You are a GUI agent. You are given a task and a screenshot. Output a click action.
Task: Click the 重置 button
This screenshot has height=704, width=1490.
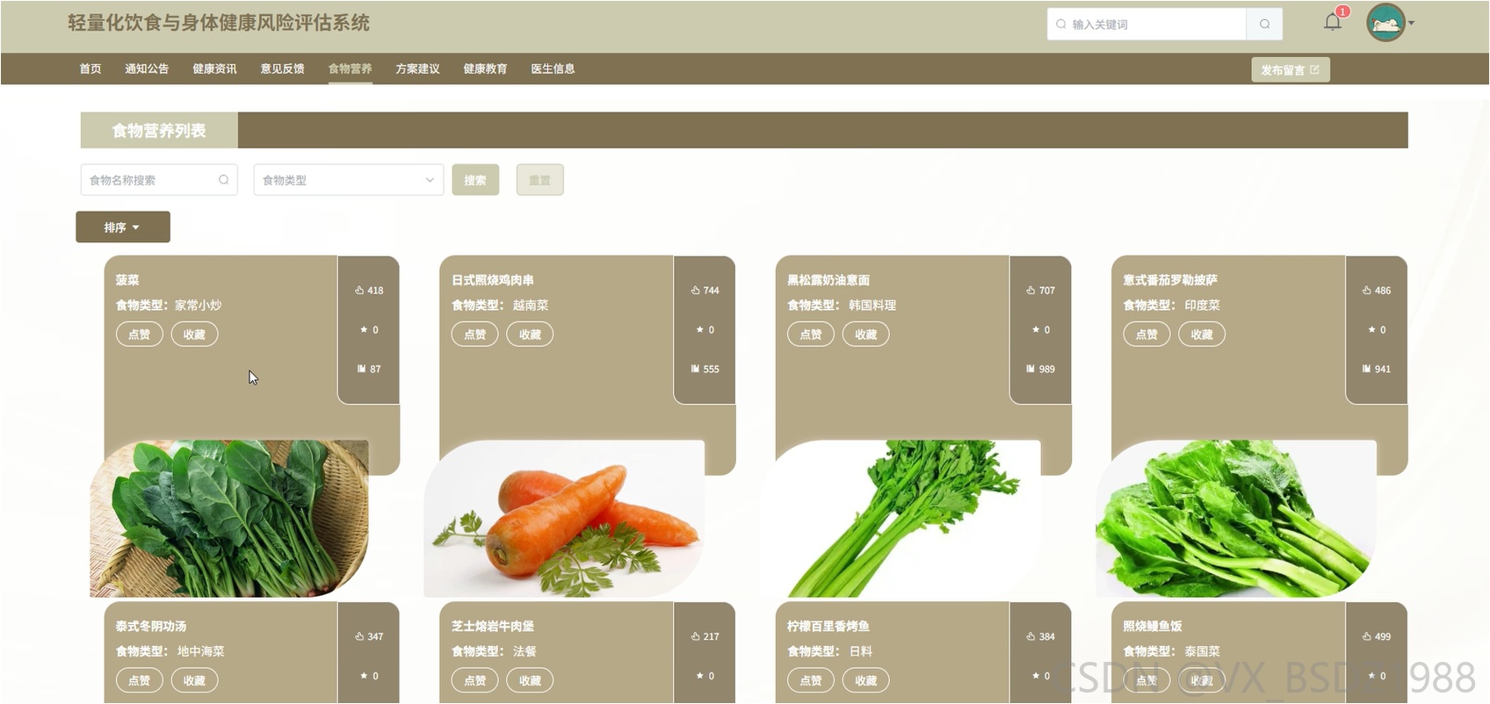click(539, 180)
